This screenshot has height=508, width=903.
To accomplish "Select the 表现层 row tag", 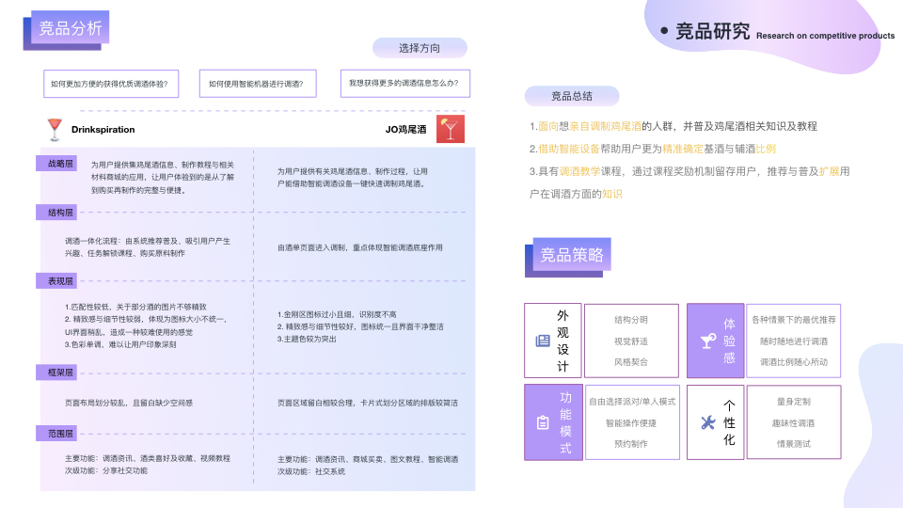I will [56, 281].
